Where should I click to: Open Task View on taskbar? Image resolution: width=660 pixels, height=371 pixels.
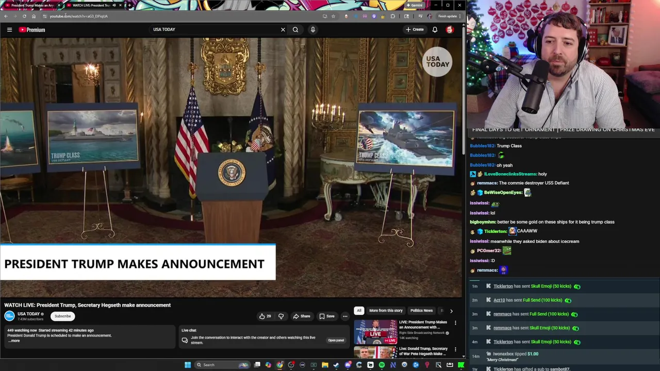(x=257, y=365)
